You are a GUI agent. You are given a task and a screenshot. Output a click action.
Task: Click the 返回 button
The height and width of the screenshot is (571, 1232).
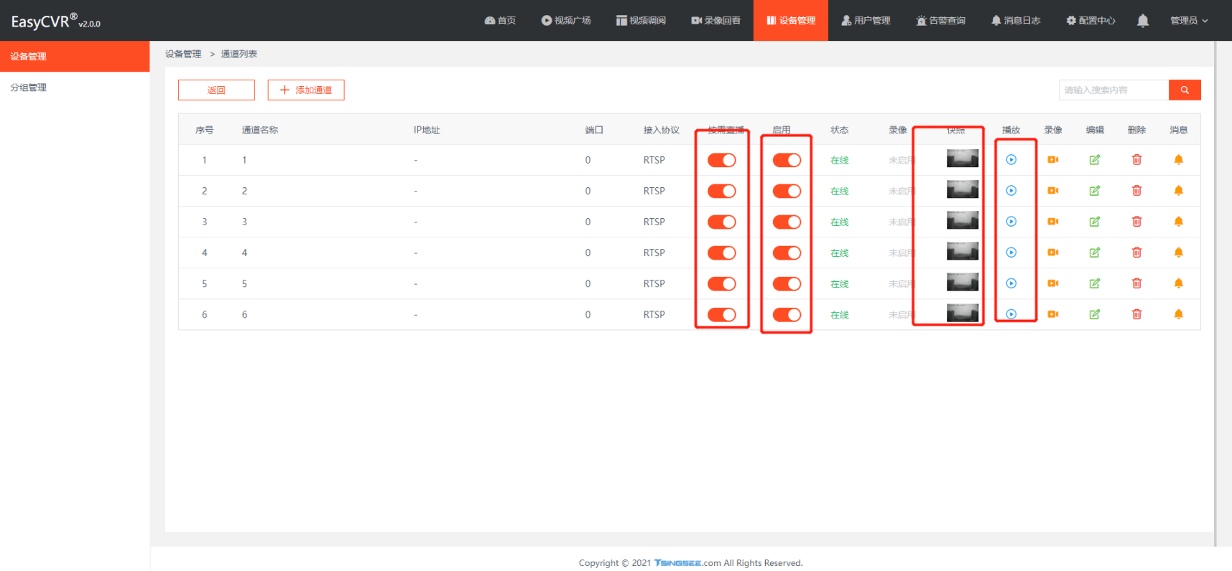[x=216, y=90]
